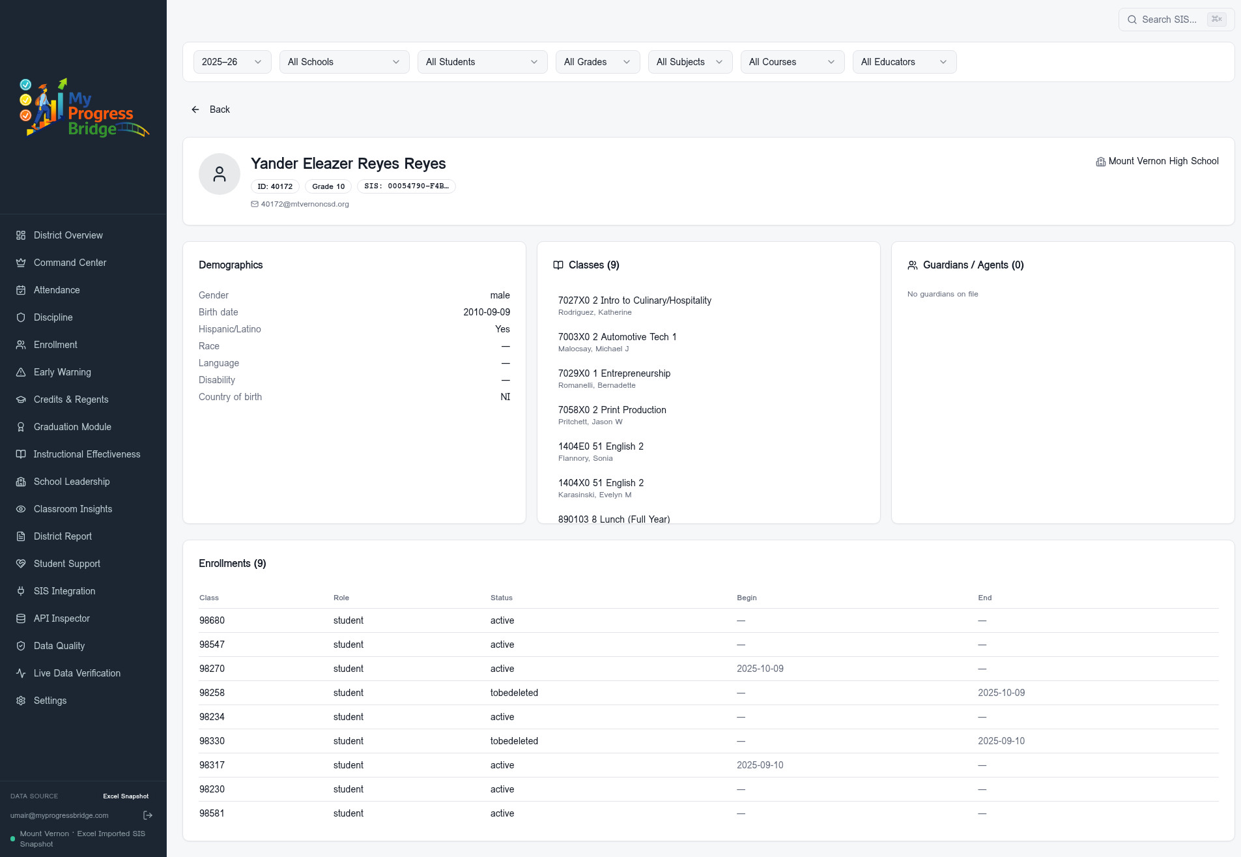Image resolution: width=1241 pixels, height=857 pixels.
Task: Click the Student Support heart icon
Action: pos(21,564)
